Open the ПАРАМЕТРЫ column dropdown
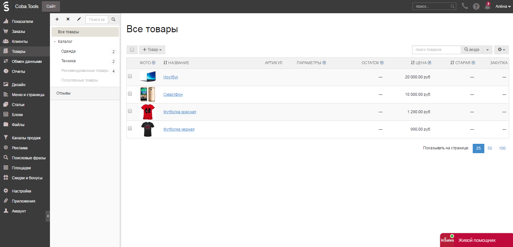 click(324, 63)
